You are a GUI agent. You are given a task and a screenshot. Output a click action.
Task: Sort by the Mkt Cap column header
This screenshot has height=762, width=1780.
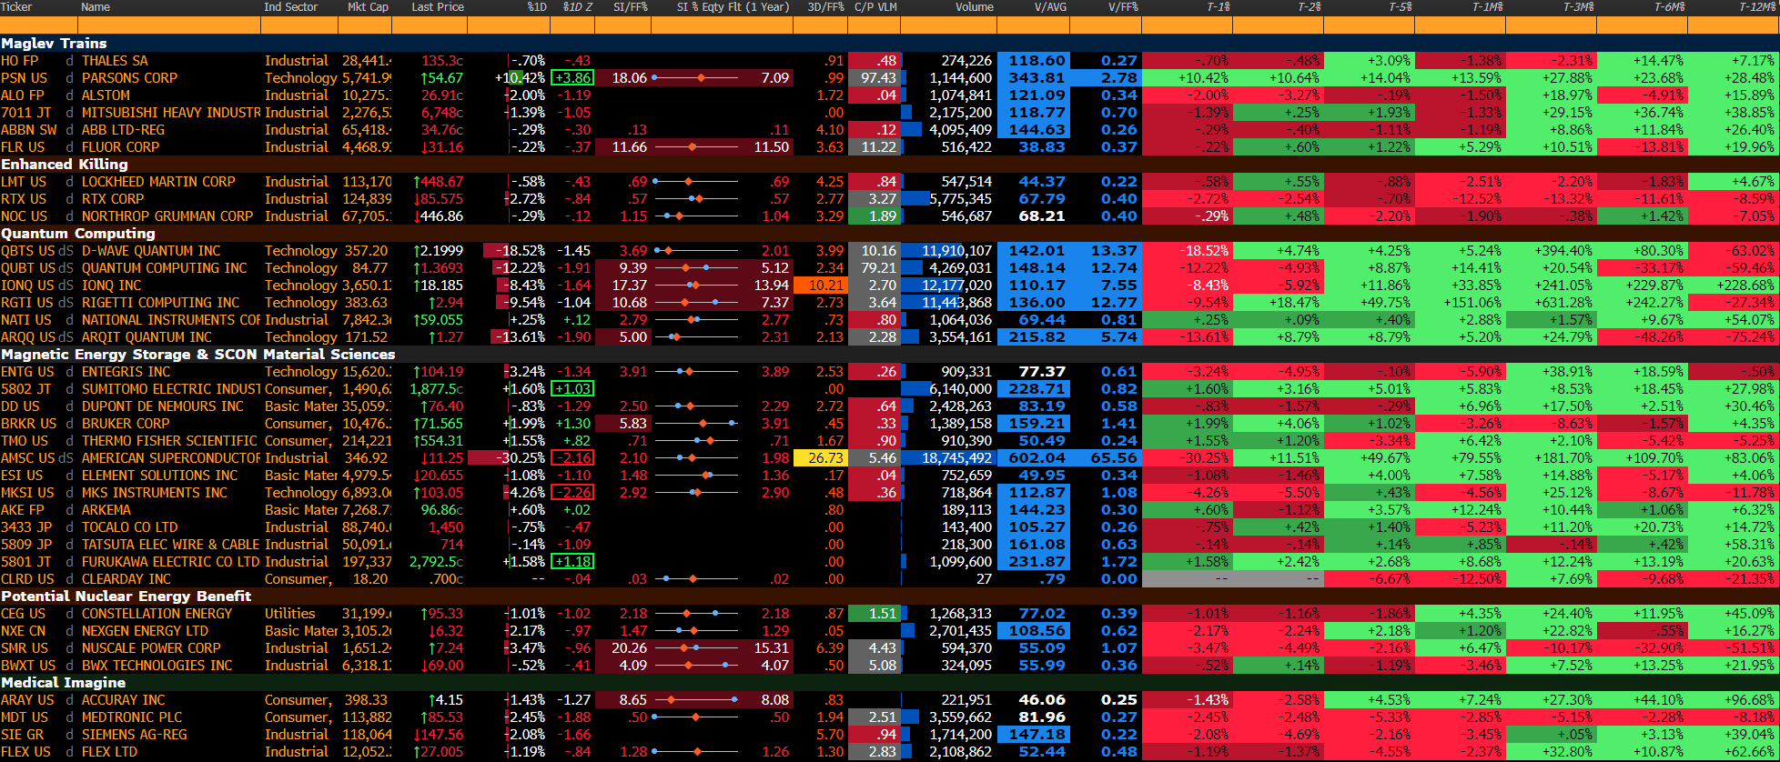coord(368,7)
